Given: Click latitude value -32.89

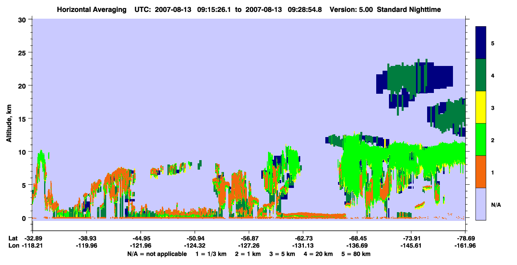Looking at the screenshot, I should [x=33, y=238].
